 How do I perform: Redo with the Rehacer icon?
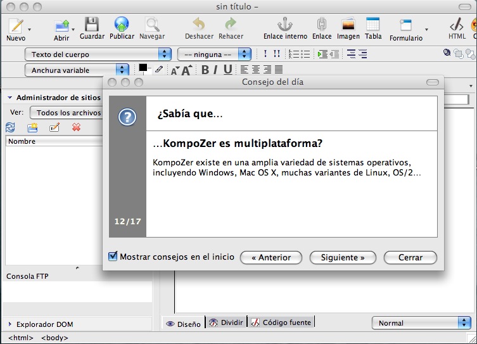pos(231,29)
